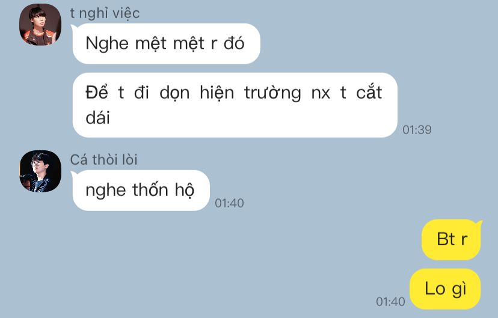Click the word "Nghe" in the first message

106,44
